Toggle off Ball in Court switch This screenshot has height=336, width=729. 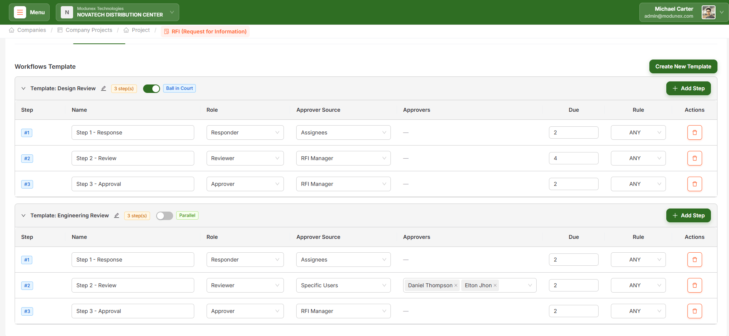click(x=152, y=89)
